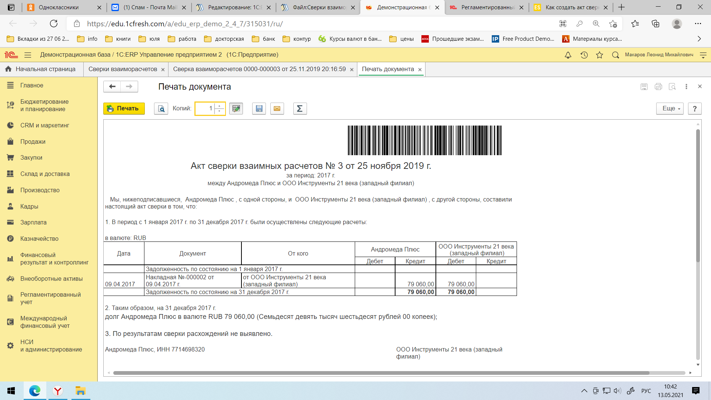Show hidden tray icons chevron
This screenshot has height=400, width=711.
(584, 391)
